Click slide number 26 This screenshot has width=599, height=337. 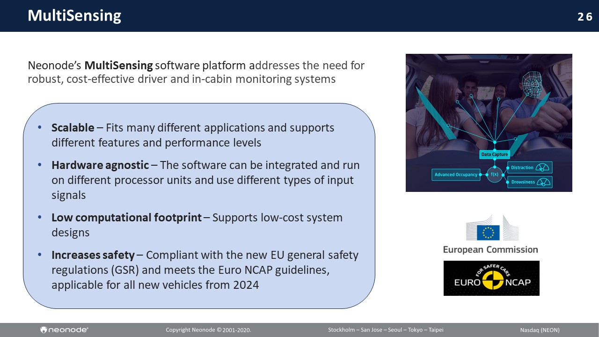click(584, 17)
